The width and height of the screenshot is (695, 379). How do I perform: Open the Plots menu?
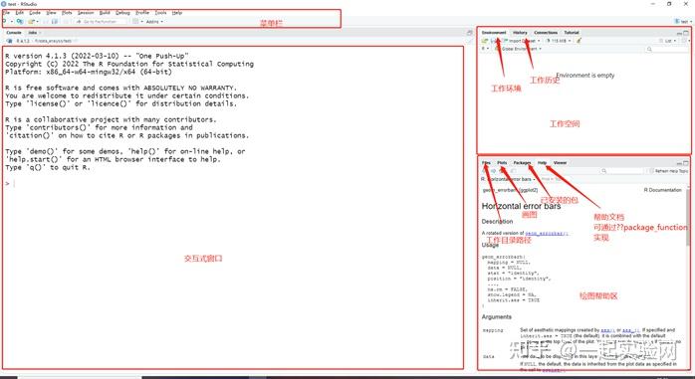[67, 13]
